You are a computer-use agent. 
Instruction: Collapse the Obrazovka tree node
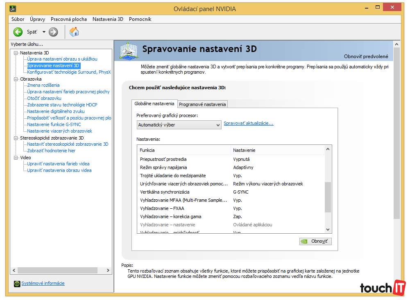[x=16, y=79]
